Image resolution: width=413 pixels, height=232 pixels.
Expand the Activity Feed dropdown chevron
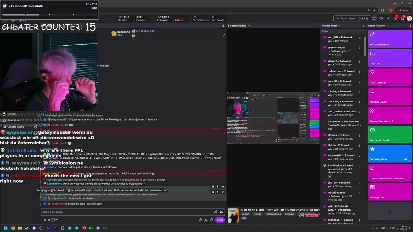(x=339, y=26)
